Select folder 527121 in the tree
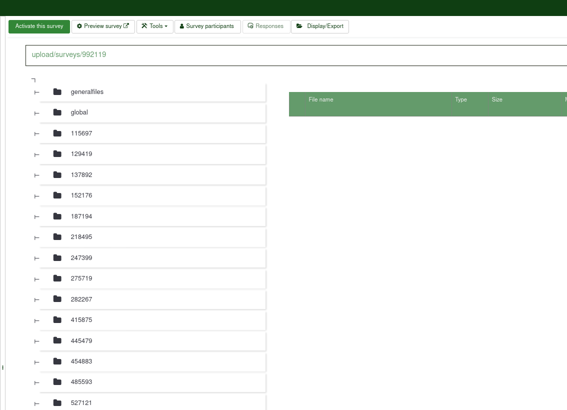Viewport: 567px width, 410px height. tap(81, 403)
